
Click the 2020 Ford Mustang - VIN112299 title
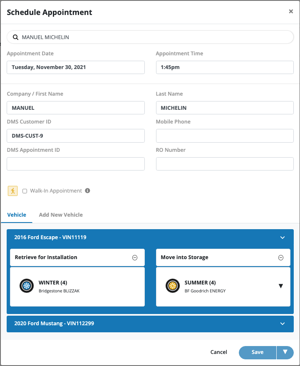[x=54, y=324]
